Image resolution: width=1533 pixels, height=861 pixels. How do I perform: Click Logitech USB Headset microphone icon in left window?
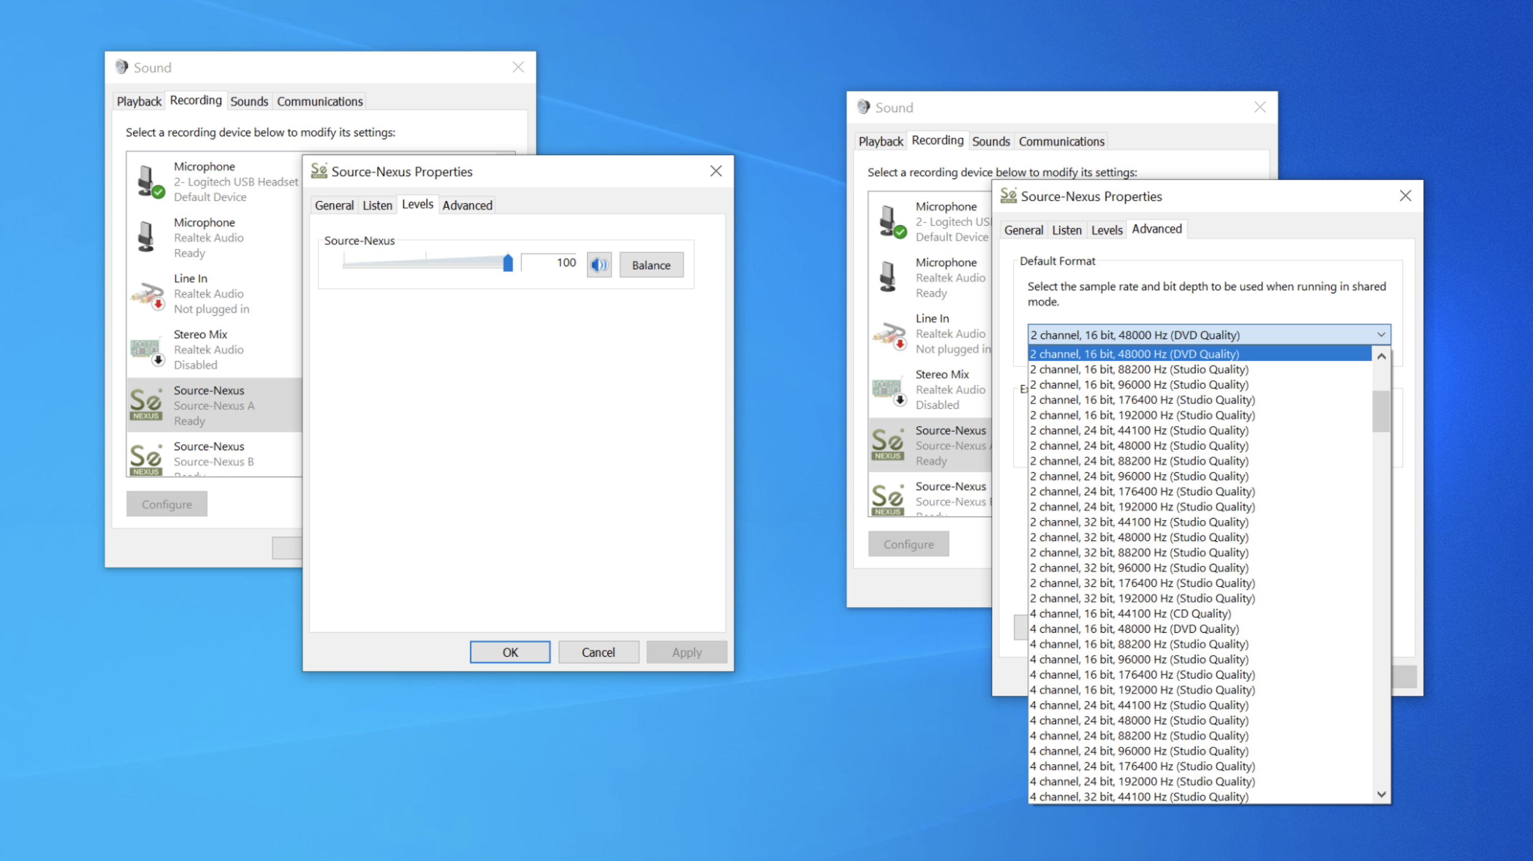(x=148, y=181)
